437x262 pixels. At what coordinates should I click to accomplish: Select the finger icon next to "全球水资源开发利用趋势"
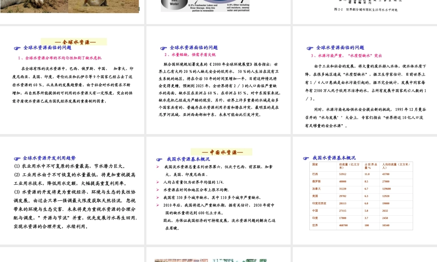tap(17, 159)
